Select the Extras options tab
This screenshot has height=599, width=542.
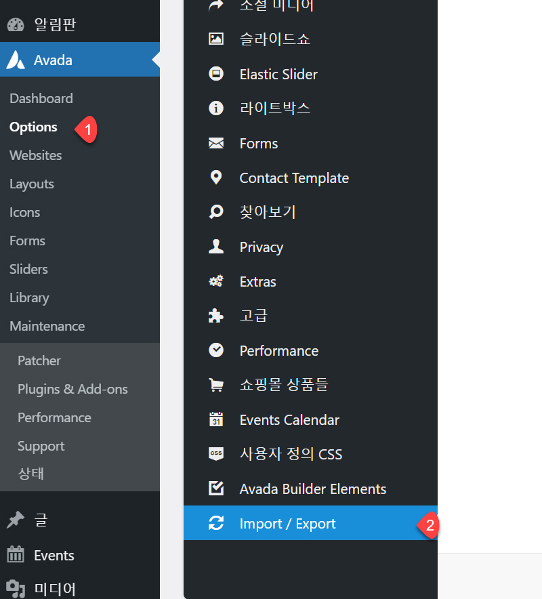[310, 282]
